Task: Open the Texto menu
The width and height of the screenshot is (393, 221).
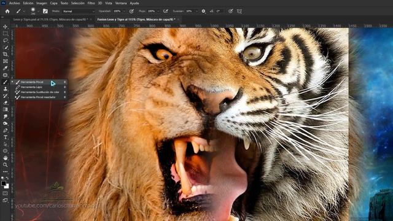Action: point(64,3)
